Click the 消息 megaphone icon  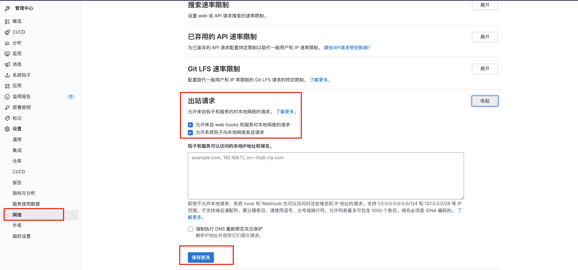tap(7, 64)
